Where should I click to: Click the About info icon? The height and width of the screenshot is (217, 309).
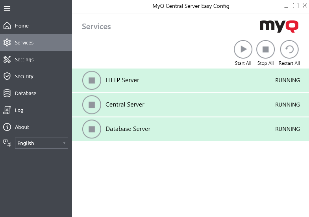(x=7, y=127)
